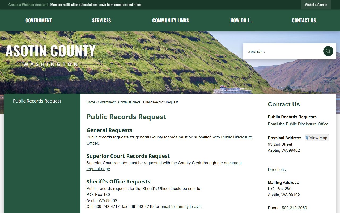This screenshot has width=340, height=213.
Task: Click the General Requests heading
Action: (109, 130)
